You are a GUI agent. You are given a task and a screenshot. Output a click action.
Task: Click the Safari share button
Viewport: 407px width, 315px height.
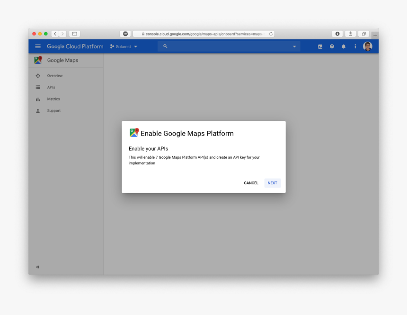350,34
